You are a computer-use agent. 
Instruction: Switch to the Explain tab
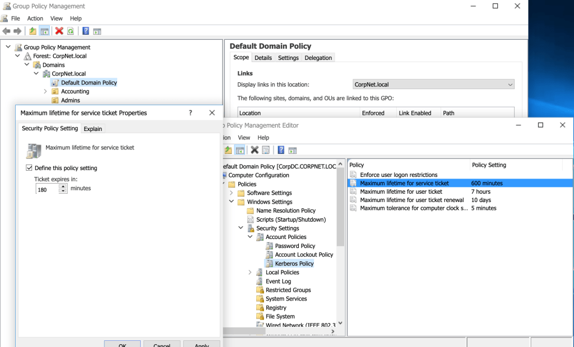pos(92,129)
